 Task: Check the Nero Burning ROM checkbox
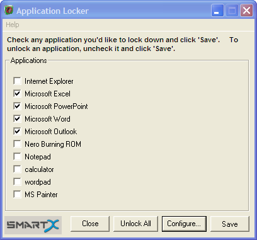point(17,144)
